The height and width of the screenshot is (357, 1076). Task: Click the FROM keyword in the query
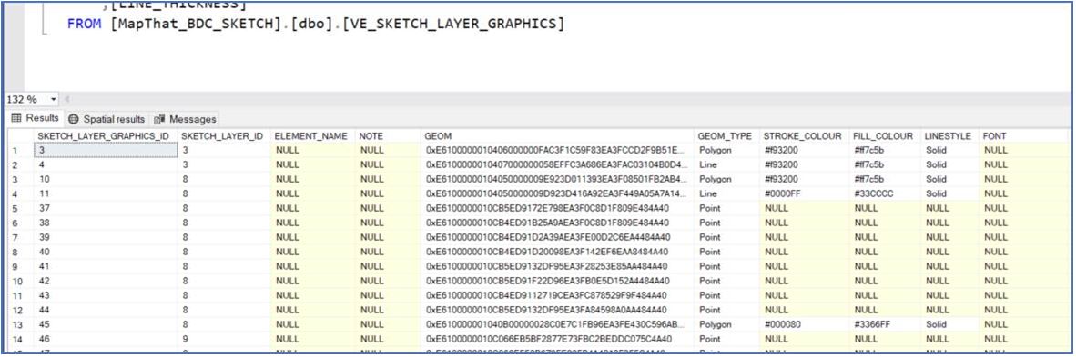coord(85,24)
